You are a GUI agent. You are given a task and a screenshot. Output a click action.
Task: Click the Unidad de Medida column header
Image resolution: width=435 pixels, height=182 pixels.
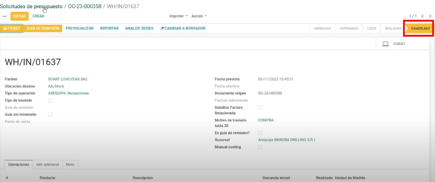(x=350, y=178)
